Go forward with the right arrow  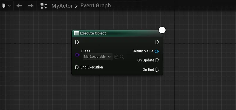(31, 6)
